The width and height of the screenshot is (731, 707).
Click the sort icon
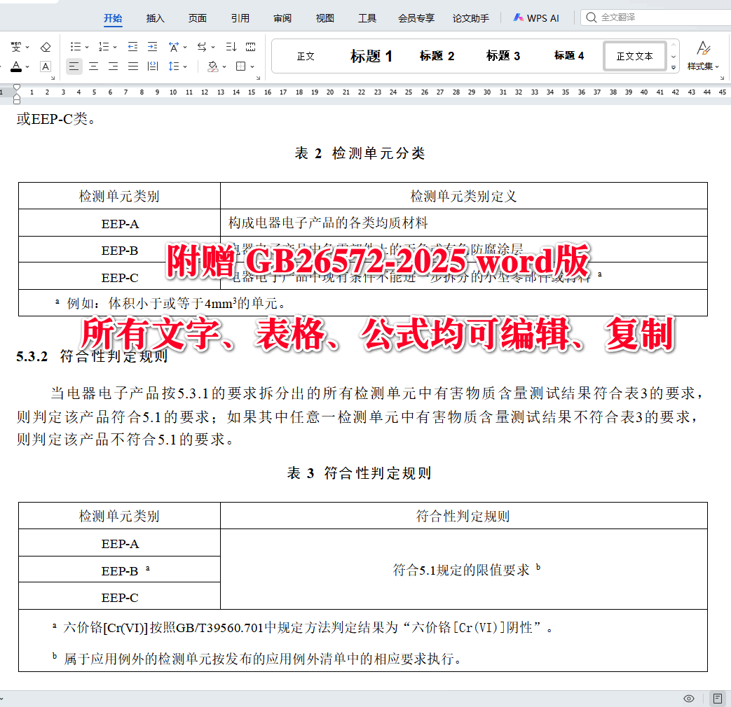[x=231, y=47]
